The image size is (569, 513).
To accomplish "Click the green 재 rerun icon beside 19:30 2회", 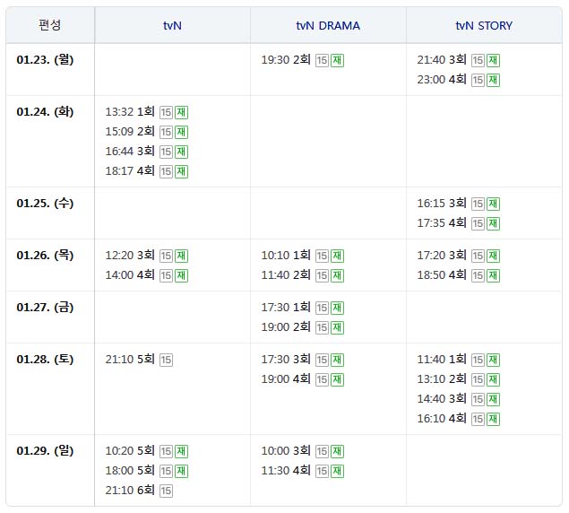I will tap(337, 60).
